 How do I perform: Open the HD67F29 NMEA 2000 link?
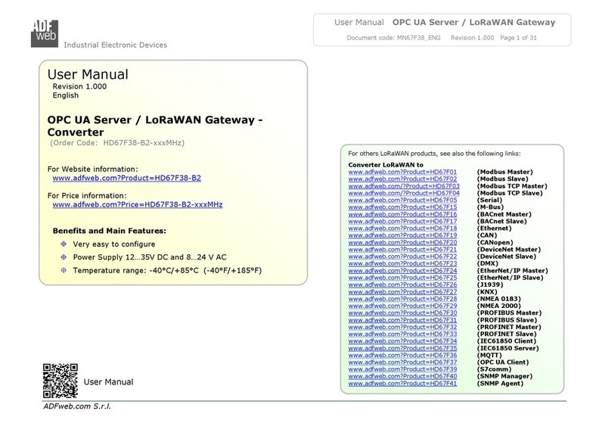pos(402,306)
